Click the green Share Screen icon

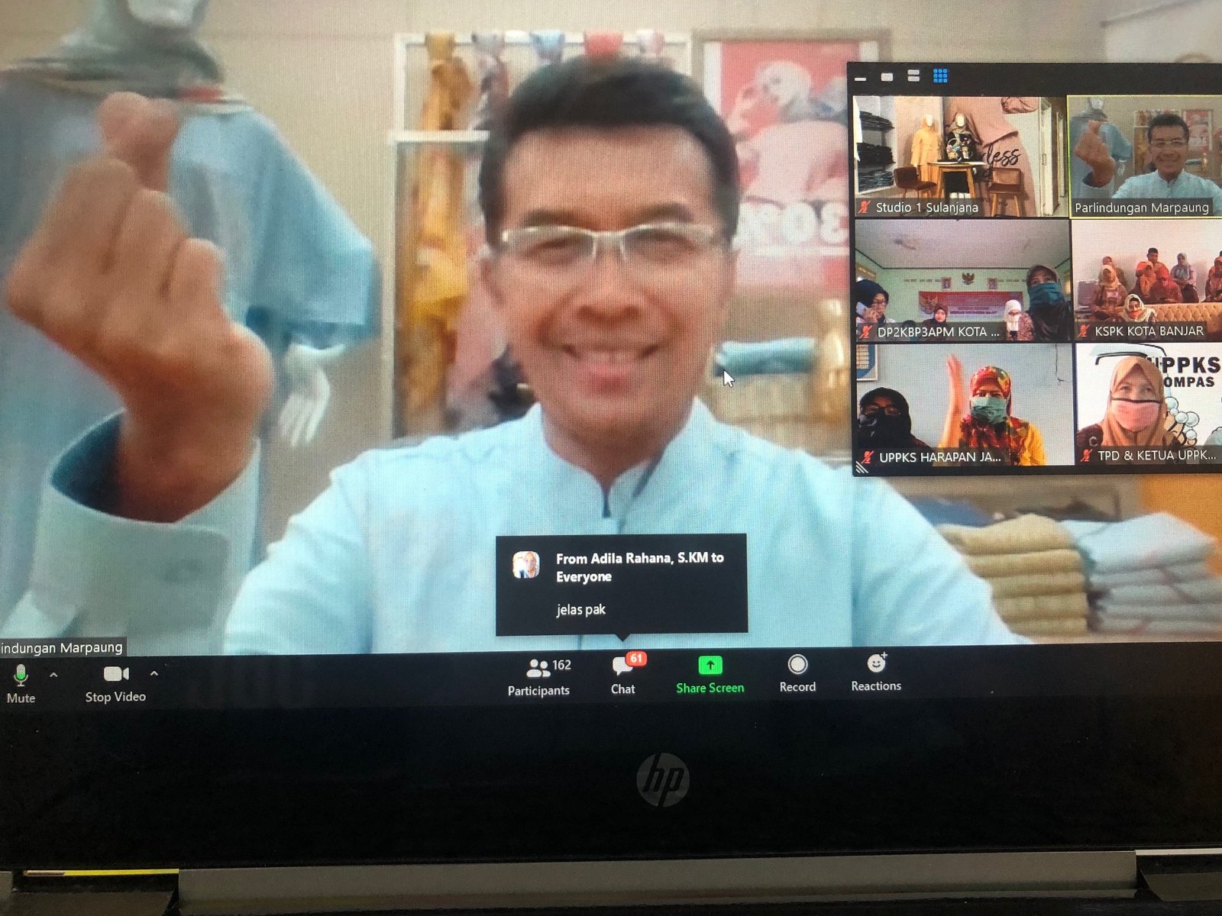click(x=710, y=666)
